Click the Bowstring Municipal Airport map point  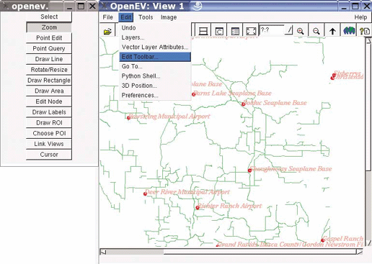click(x=129, y=118)
